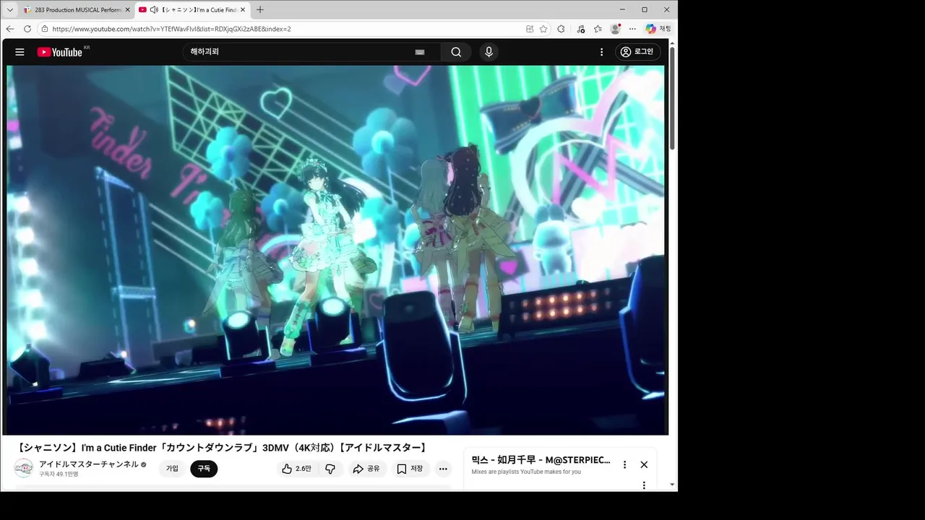Open more actions ellipsis beside 저장
Viewport: 925px width, 520px height.
[444, 469]
